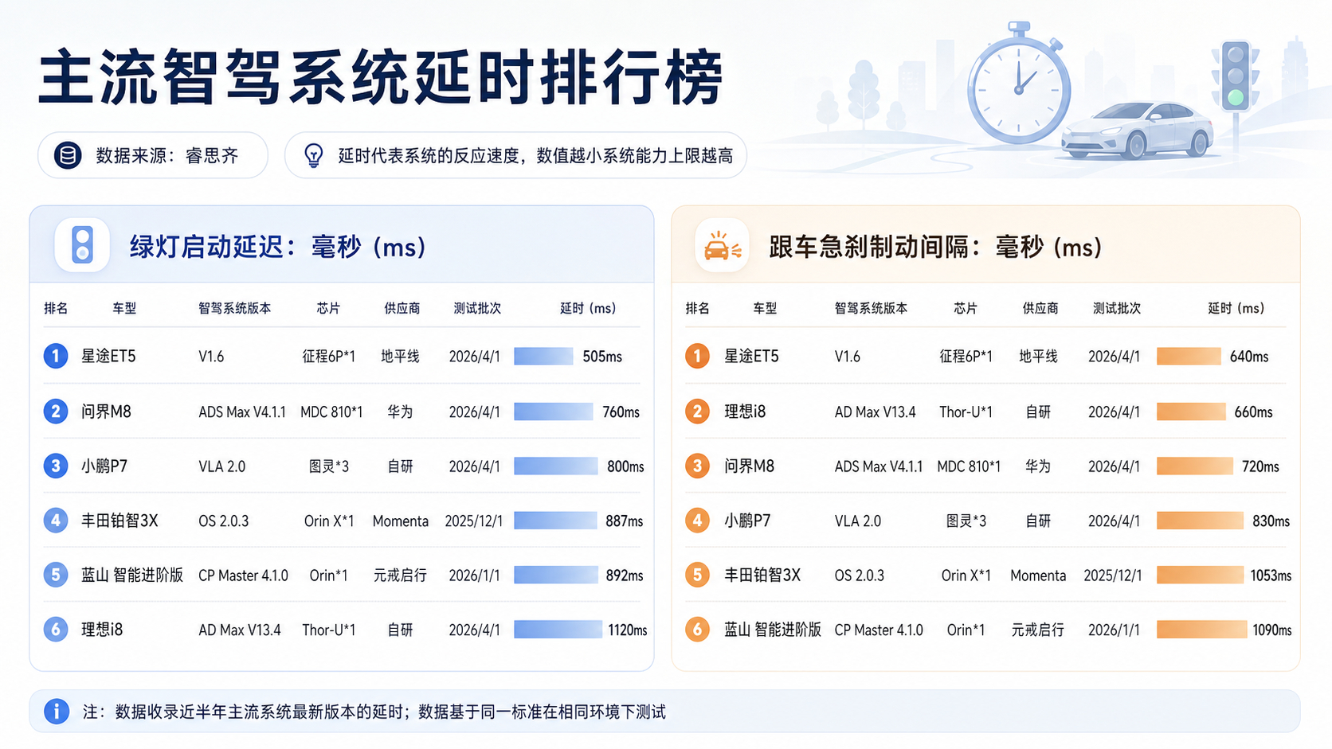This screenshot has height=749, width=1332.
Task: Click CP Master 4.1.0 in left table
Action: [x=243, y=575]
